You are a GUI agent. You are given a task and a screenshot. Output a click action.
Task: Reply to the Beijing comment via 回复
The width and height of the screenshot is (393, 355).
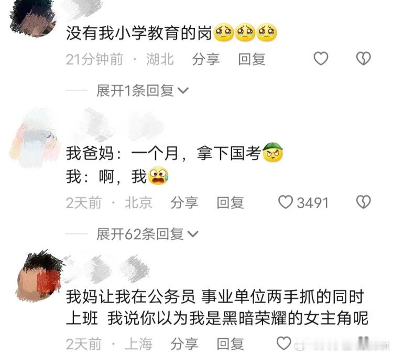230,203
